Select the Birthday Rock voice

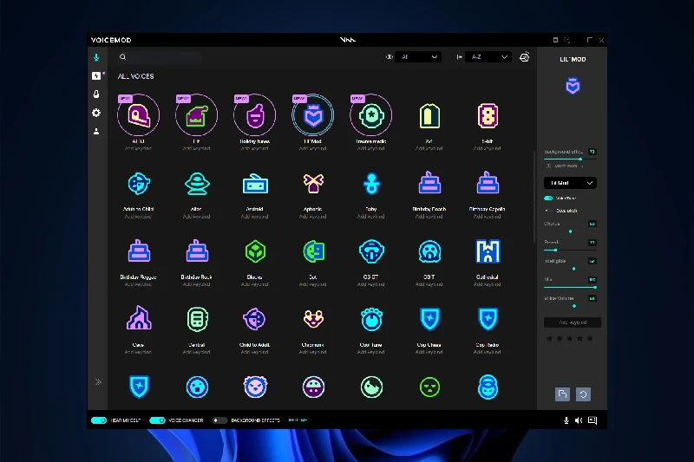coord(197,251)
